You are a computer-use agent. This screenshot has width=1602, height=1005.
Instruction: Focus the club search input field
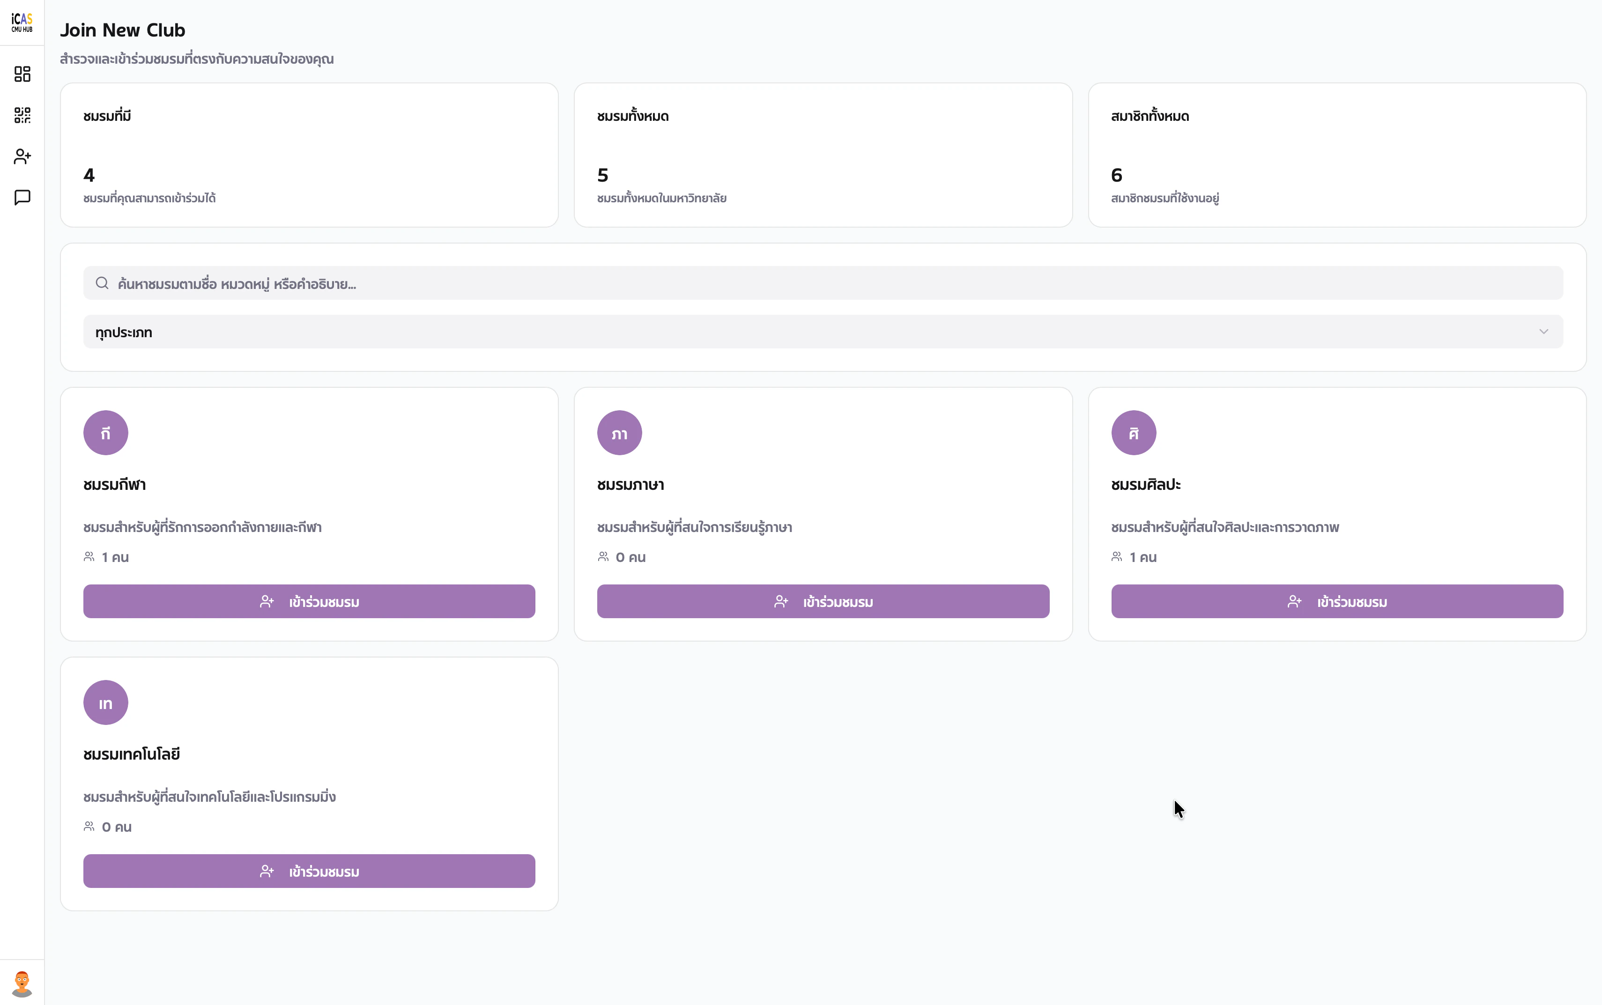pyautogui.click(x=823, y=283)
